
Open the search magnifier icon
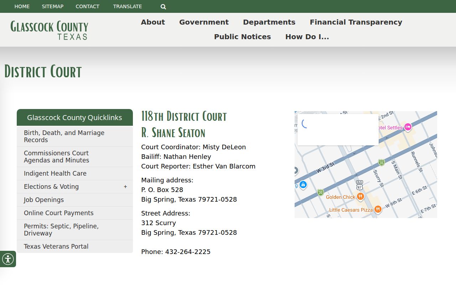(163, 6)
